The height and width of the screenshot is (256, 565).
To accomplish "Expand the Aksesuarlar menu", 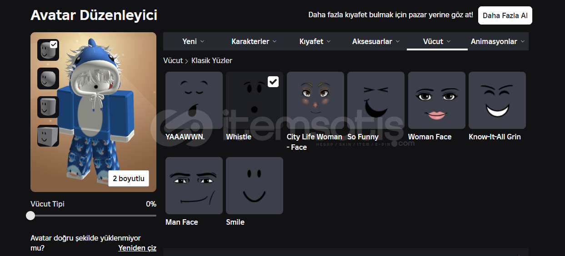I will (x=376, y=41).
